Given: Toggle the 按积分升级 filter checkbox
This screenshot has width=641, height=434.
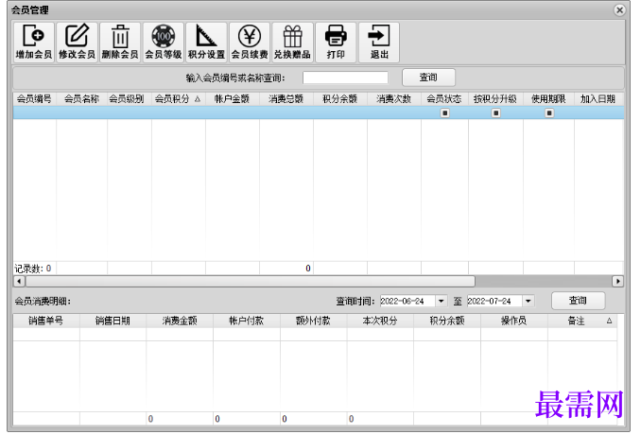Looking at the screenshot, I should [x=495, y=113].
